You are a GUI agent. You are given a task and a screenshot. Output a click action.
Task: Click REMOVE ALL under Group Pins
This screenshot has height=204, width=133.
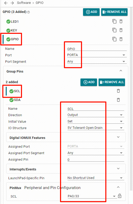point(112,82)
